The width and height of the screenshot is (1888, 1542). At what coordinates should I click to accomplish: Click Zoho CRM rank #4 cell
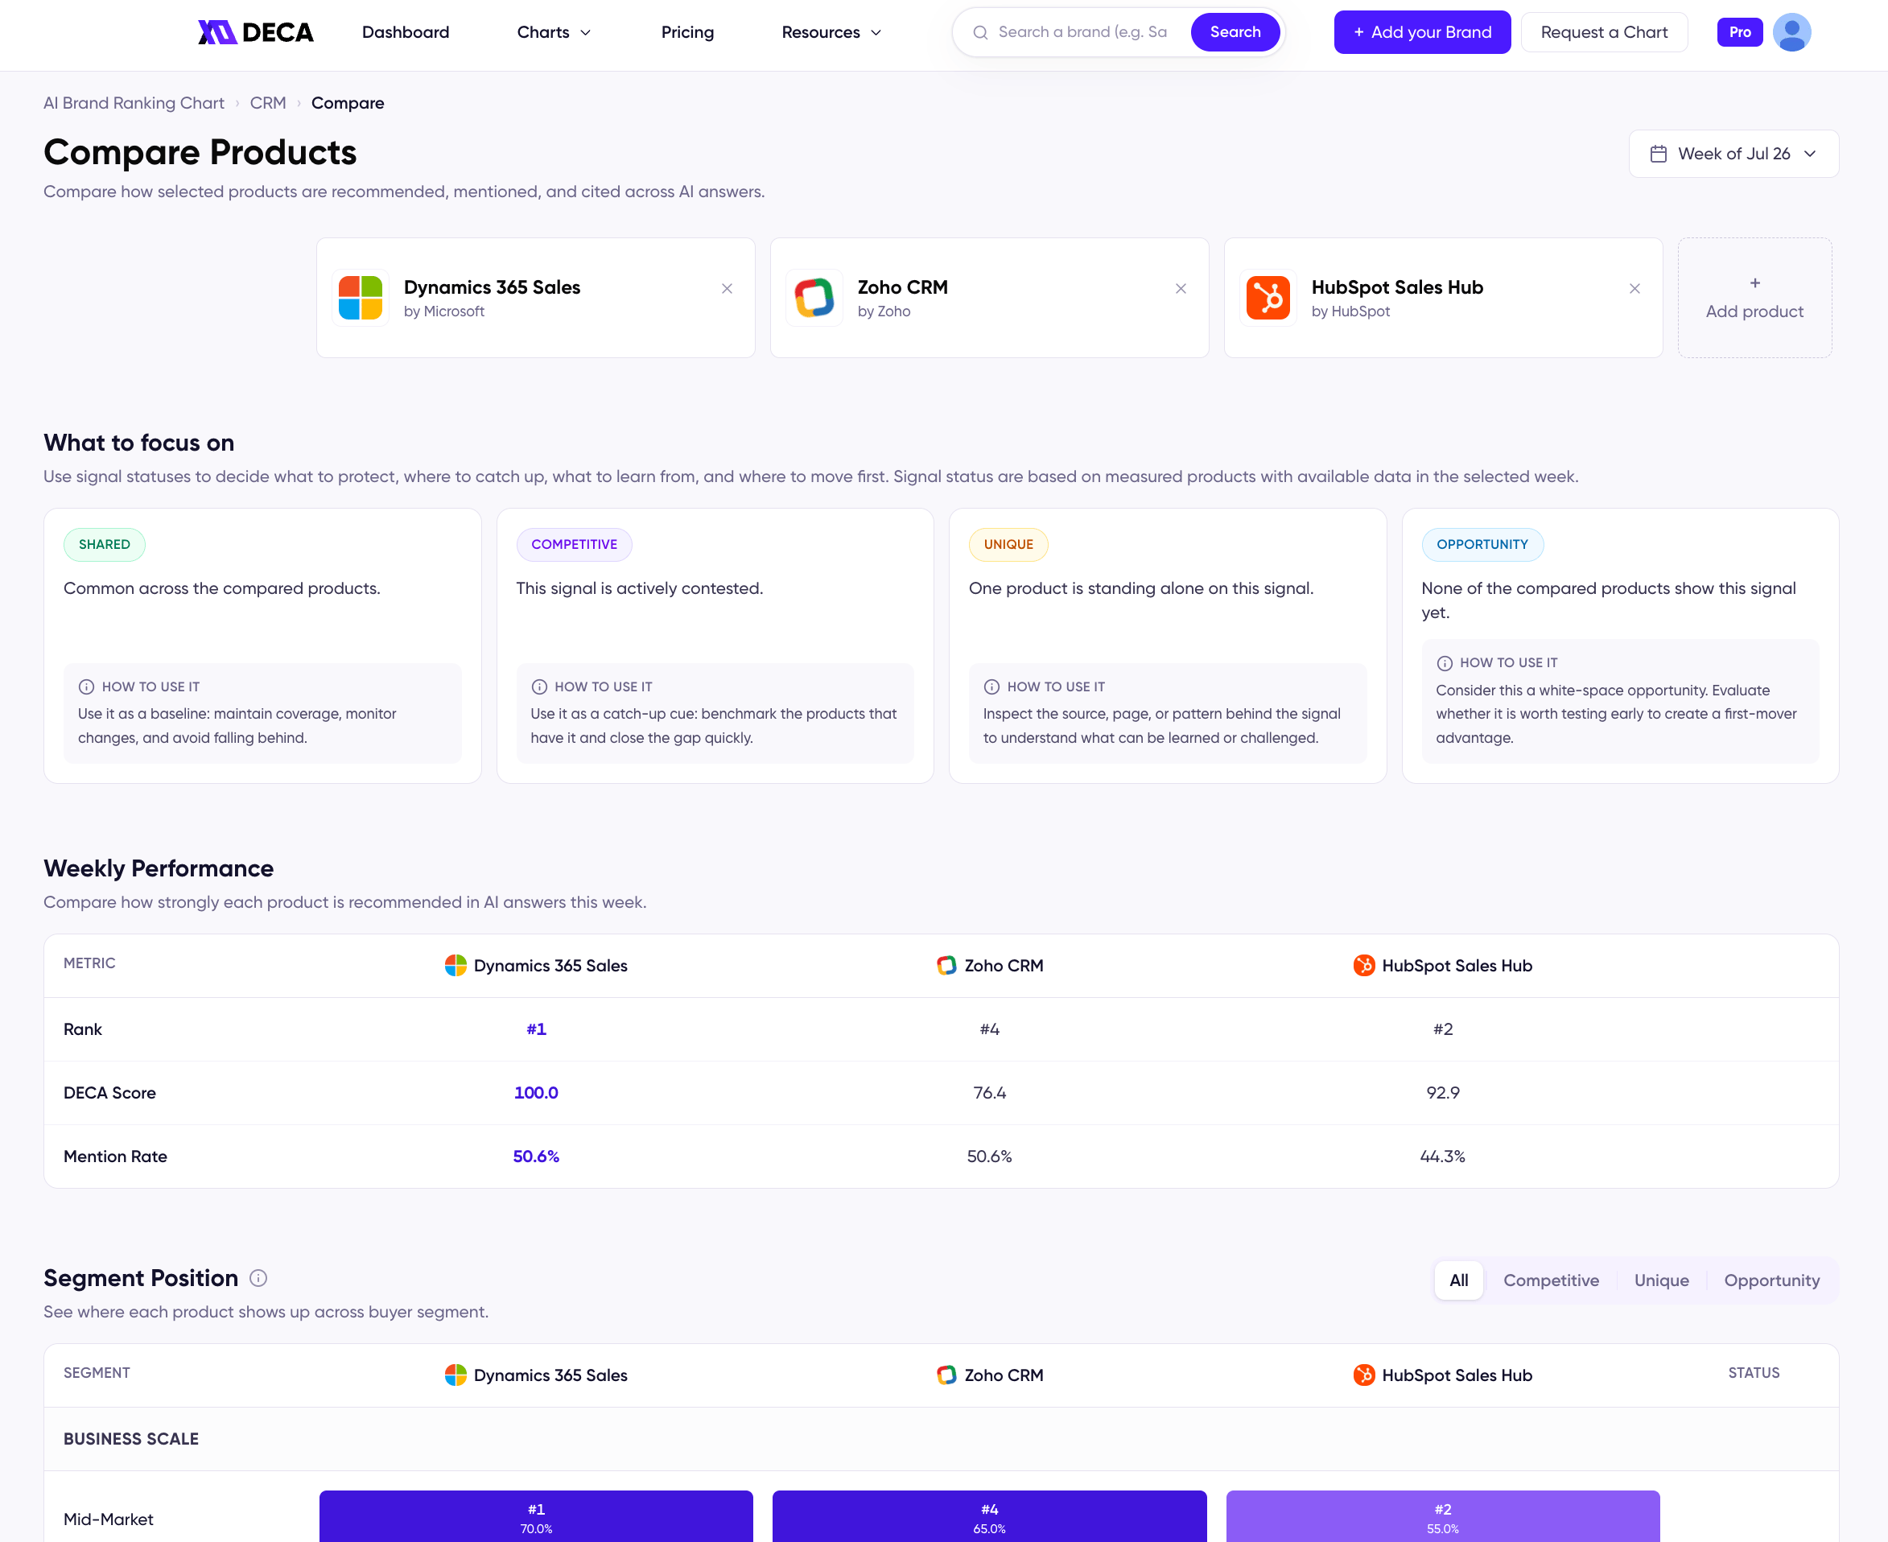989,1029
